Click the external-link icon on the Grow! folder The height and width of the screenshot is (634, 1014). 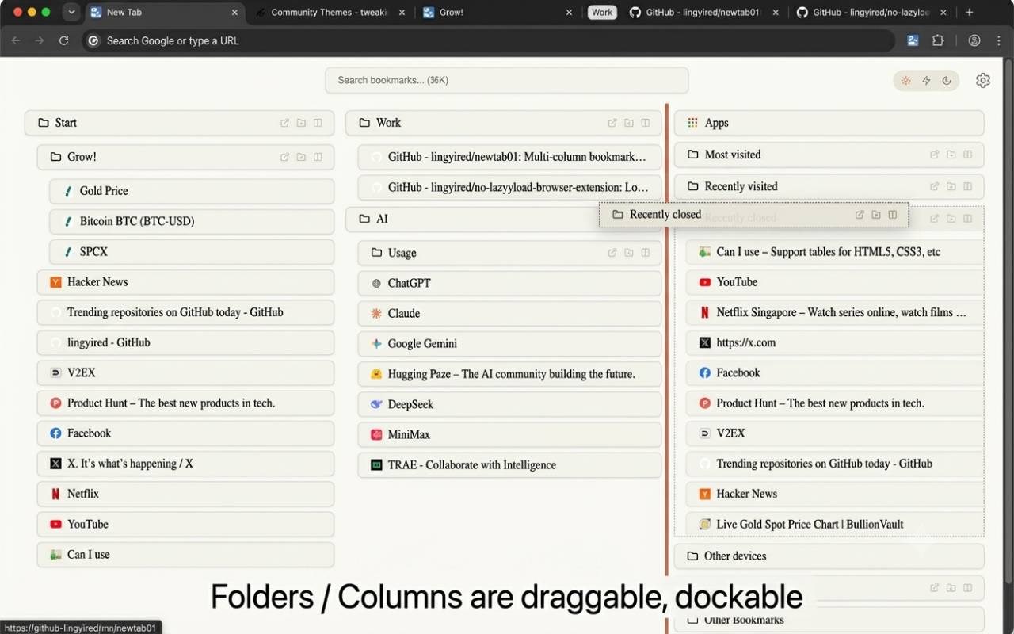(x=284, y=157)
